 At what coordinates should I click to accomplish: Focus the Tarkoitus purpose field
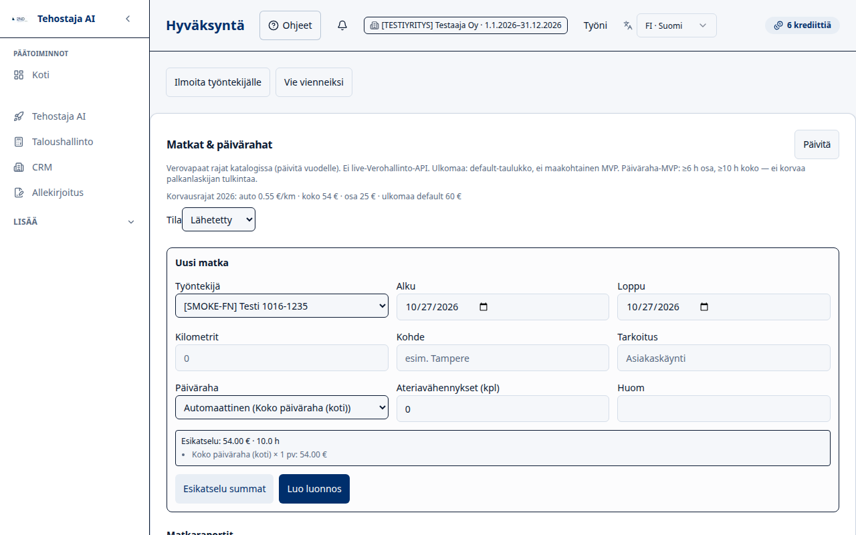724,358
